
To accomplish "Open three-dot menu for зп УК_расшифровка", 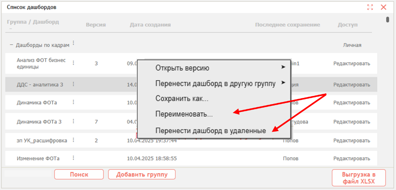I will click(74, 140).
